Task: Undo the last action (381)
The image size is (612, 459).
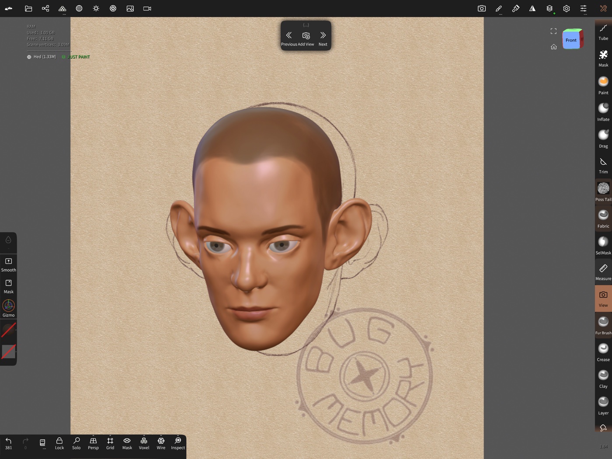Action: [x=8, y=443]
